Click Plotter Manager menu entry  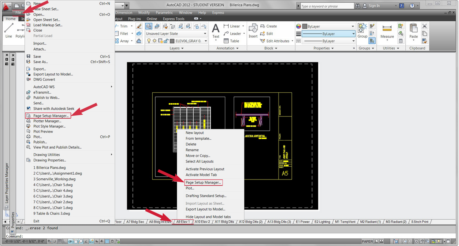click(x=47, y=121)
